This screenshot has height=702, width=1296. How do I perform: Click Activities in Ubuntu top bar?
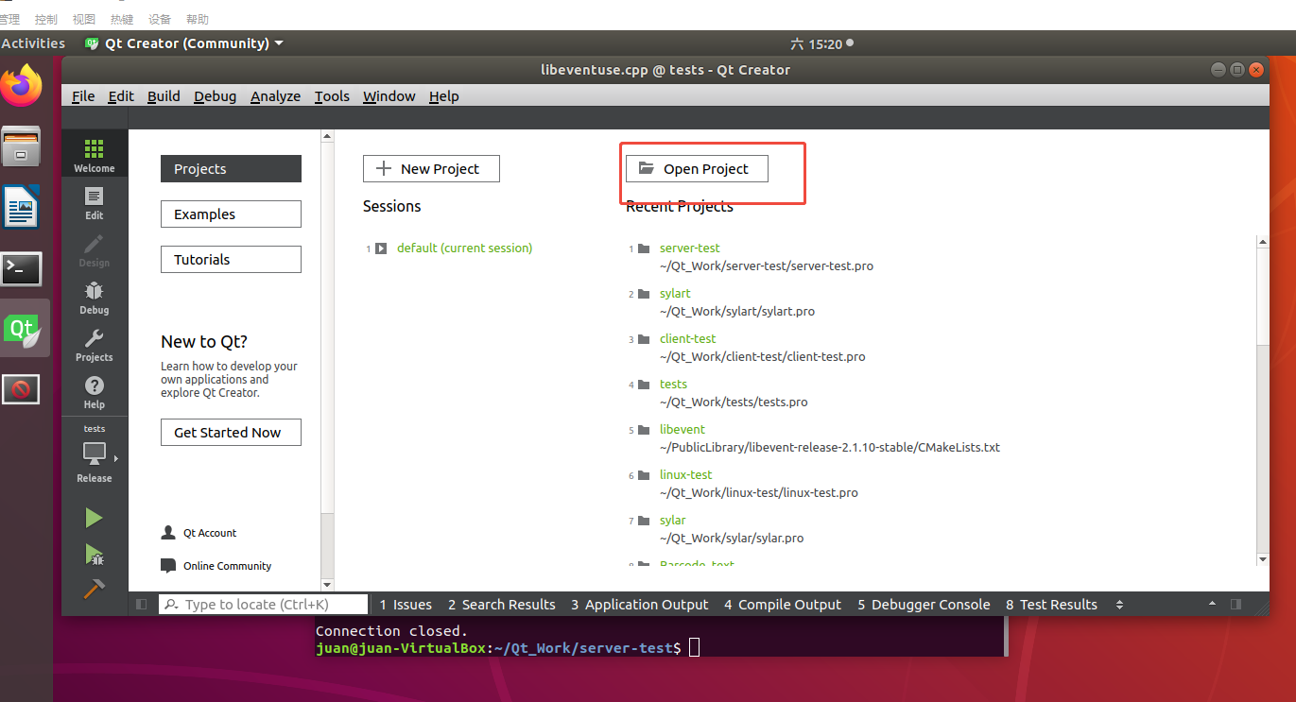point(33,43)
